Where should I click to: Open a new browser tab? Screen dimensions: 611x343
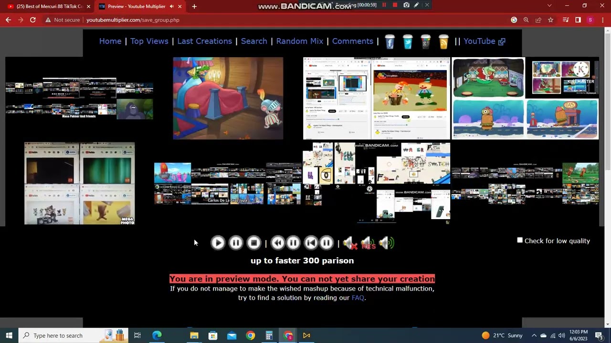click(x=194, y=6)
